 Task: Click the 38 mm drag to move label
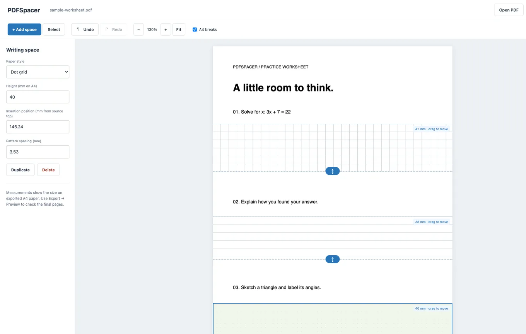431,222
